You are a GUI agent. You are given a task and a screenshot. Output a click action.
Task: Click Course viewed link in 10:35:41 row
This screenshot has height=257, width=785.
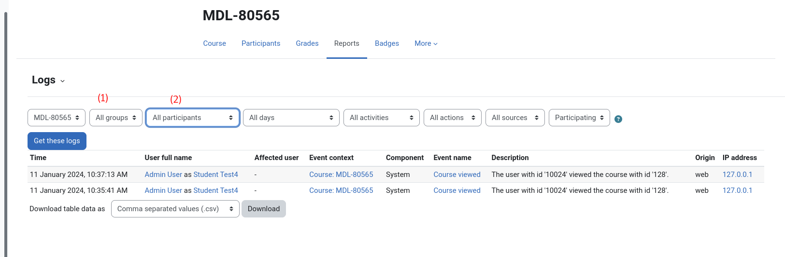457,190
